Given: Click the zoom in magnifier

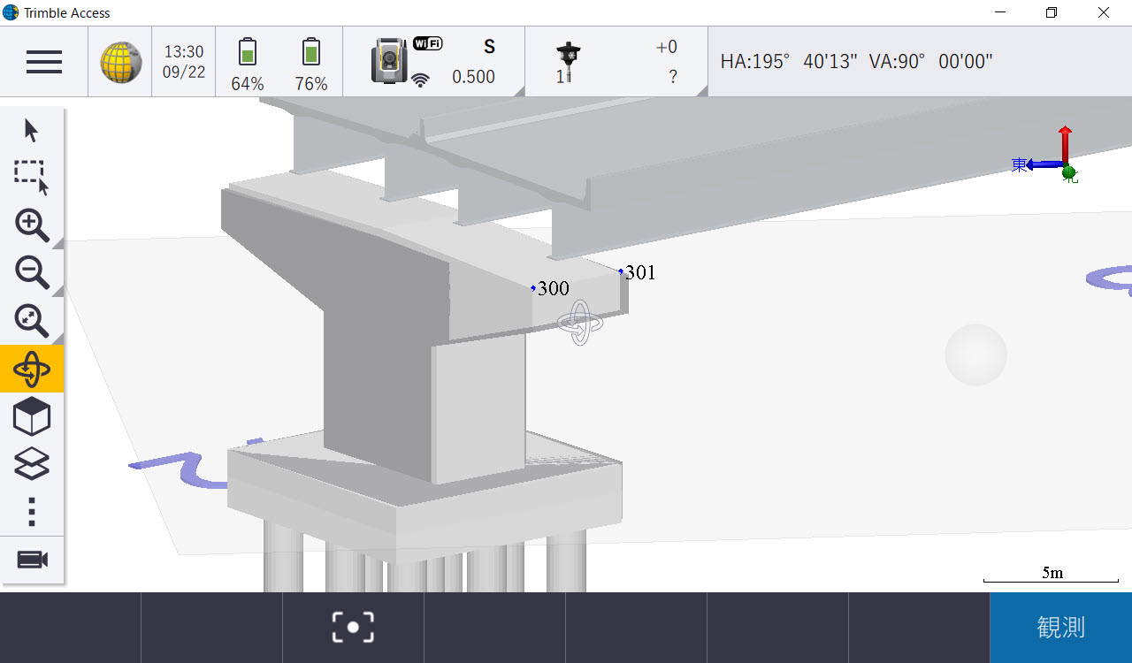Looking at the screenshot, I should coord(32,226).
